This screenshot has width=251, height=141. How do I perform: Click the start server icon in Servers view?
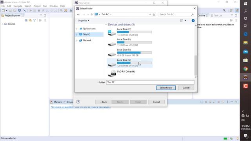(x=210, y=102)
